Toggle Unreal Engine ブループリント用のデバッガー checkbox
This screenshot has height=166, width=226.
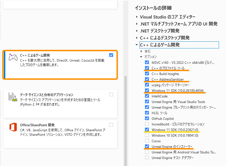(147, 107)
